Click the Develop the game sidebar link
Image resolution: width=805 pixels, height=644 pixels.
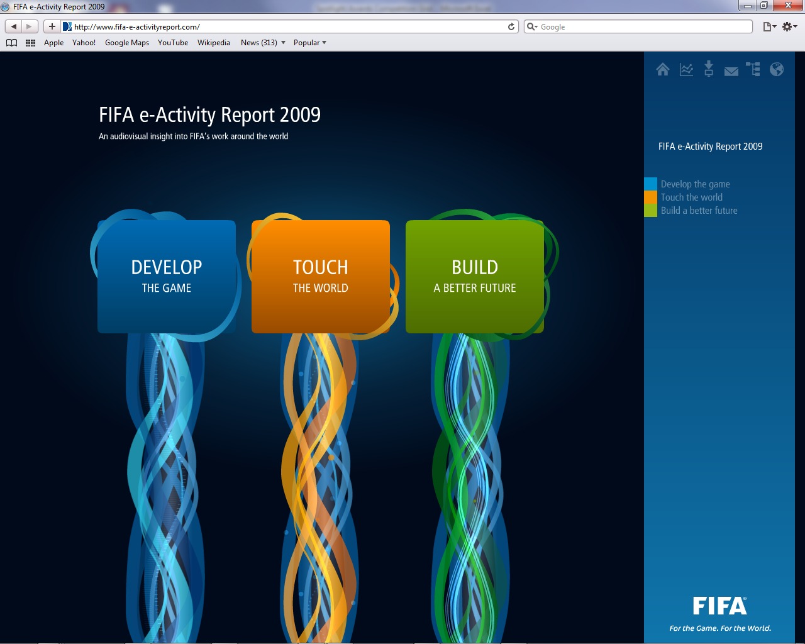coord(695,184)
